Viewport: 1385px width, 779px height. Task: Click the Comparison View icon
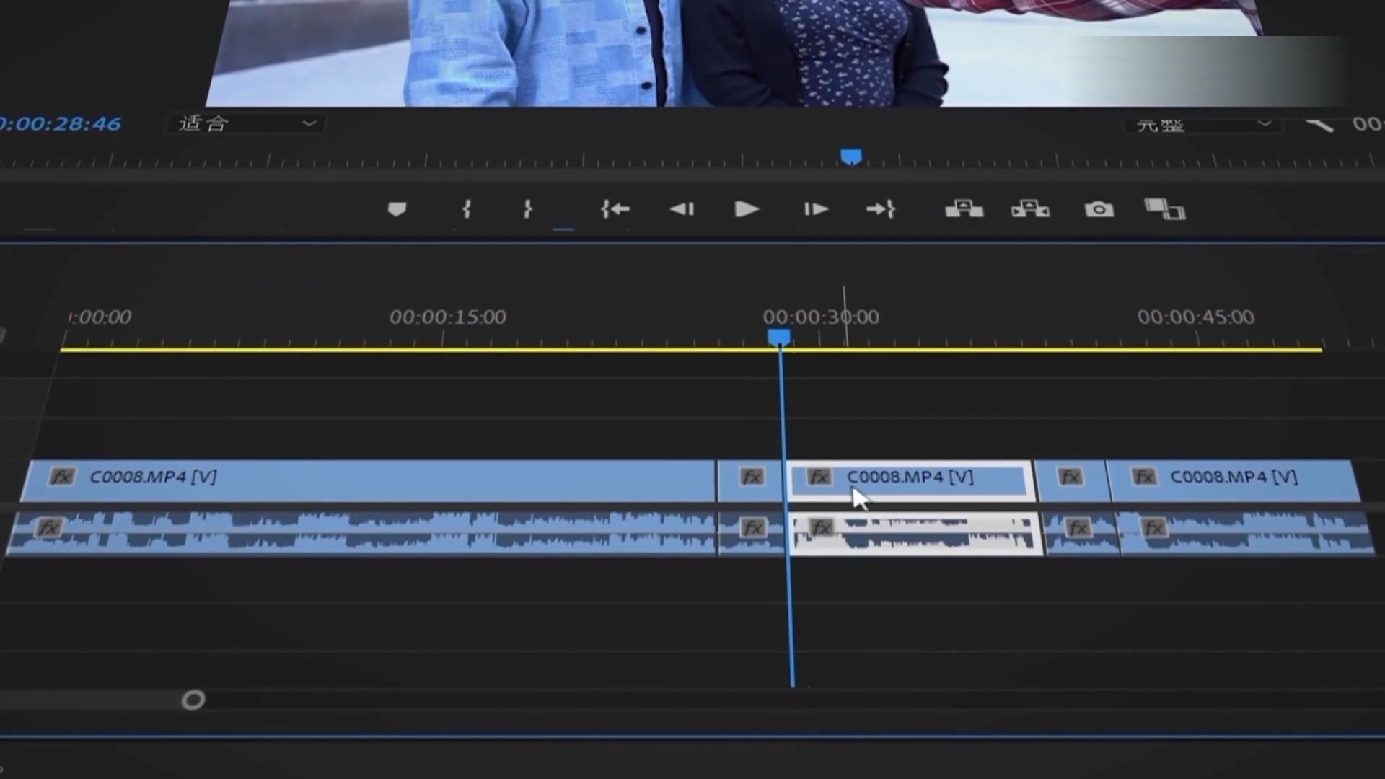tap(1164, 209)
